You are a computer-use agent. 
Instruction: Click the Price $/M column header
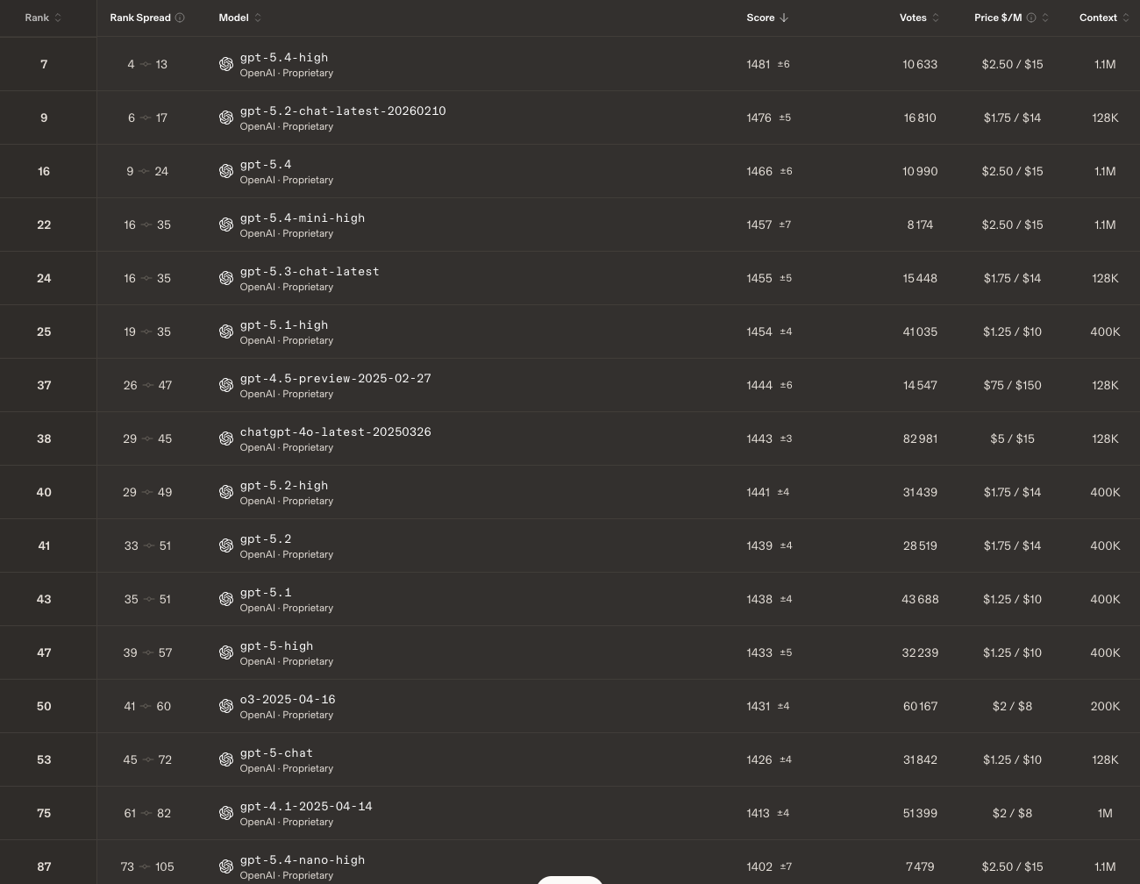[999, 17]
